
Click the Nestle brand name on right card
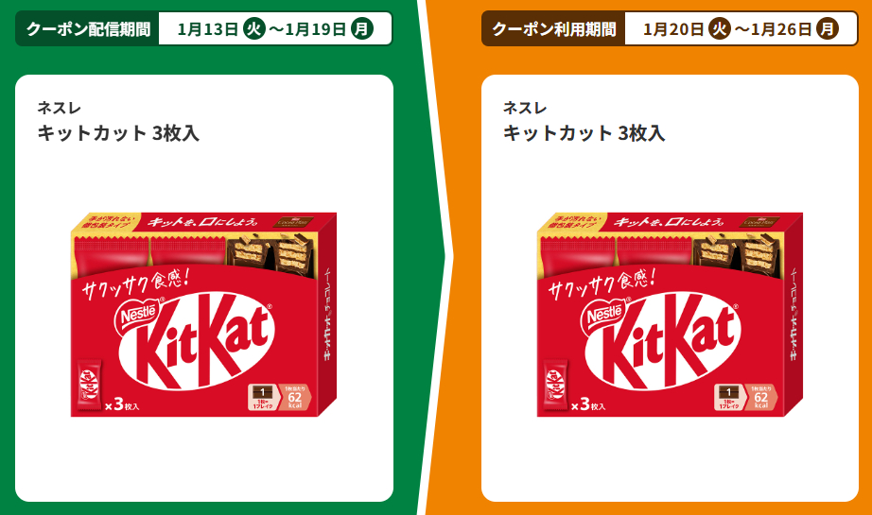525,108
